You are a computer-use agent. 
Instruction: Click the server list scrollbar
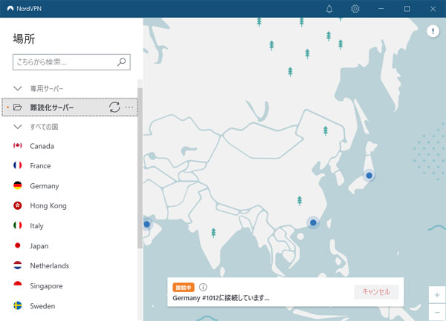[x=140, y=168]
